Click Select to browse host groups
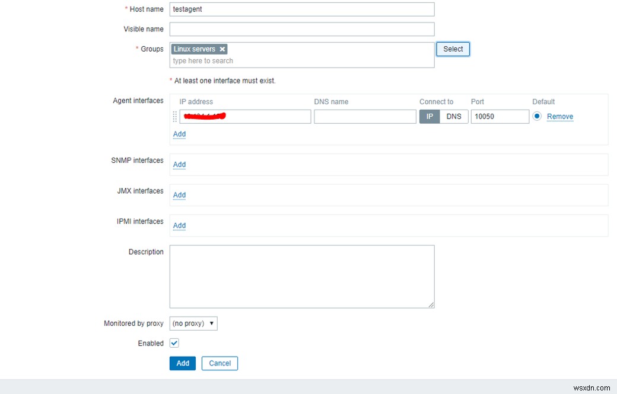 click(453, 49)
